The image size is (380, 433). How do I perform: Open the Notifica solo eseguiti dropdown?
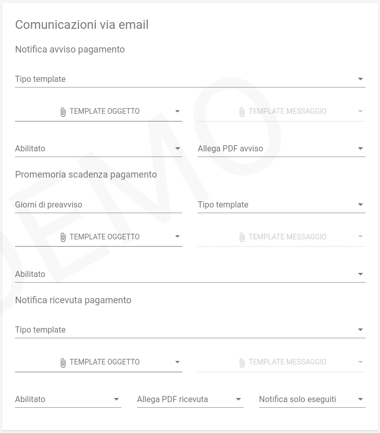312,400
